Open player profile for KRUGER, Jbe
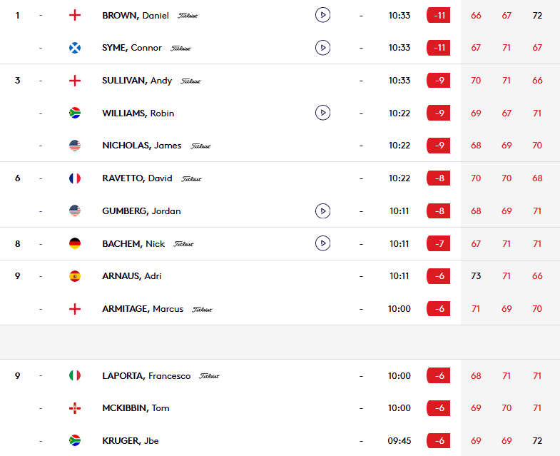Image resolution: width=560 pixels, height=456 pixels. (131, 440)
